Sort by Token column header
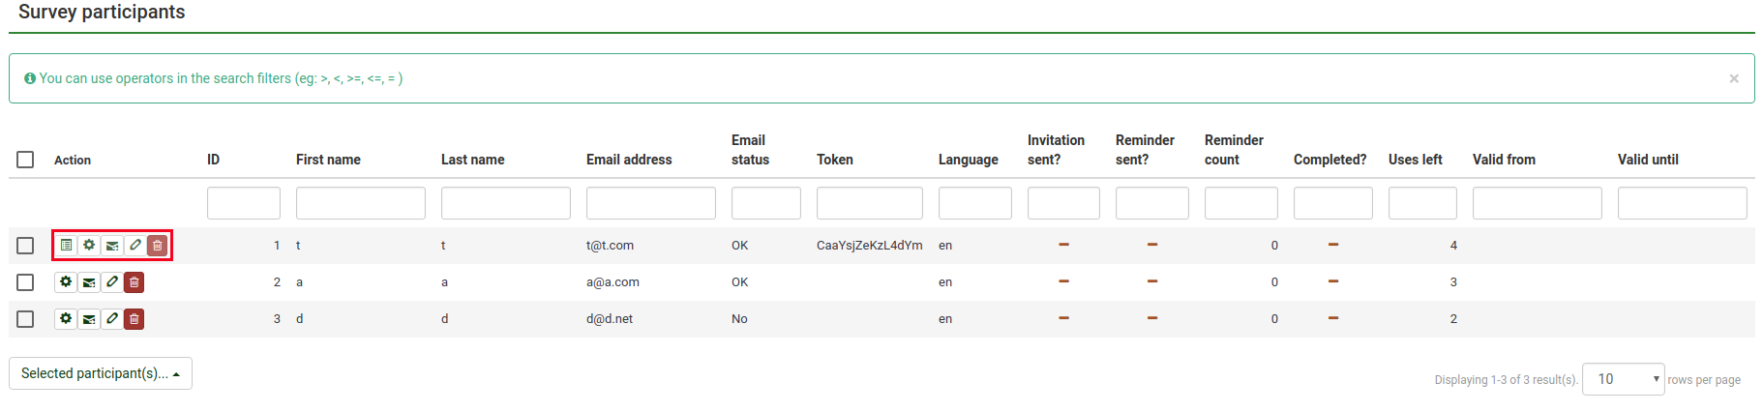Viewport: 1763px width, 412px height. pos(834,160)
